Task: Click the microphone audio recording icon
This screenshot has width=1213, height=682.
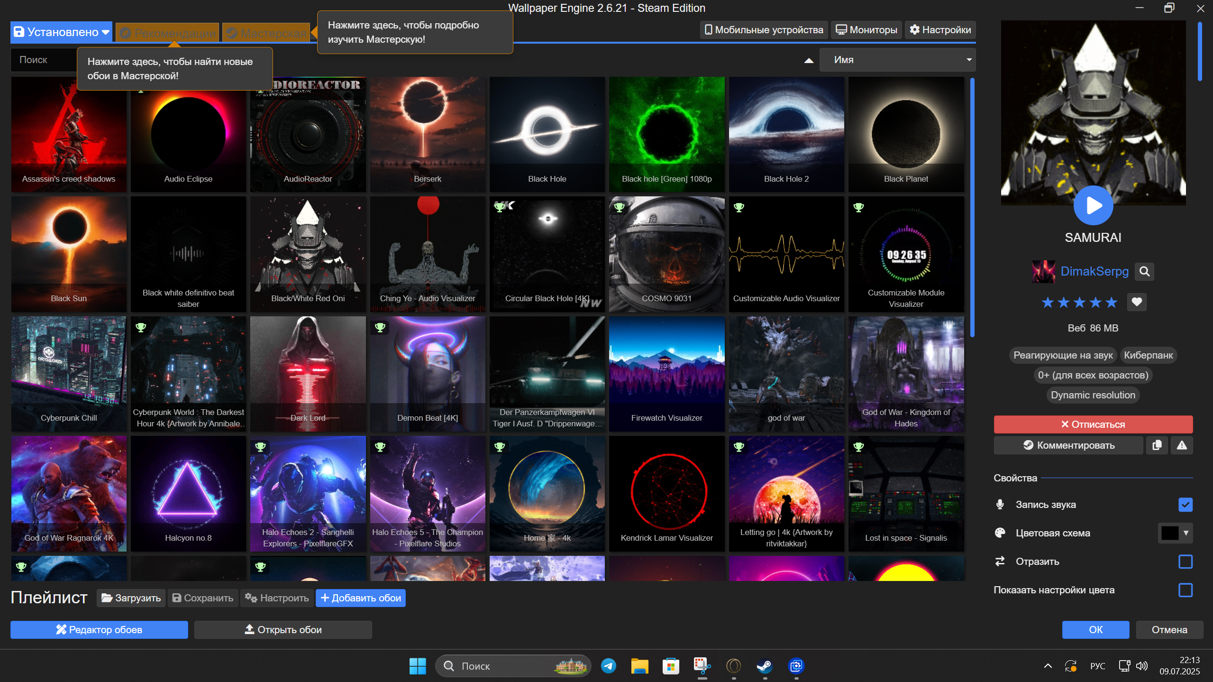Action: click(1000, 504)
